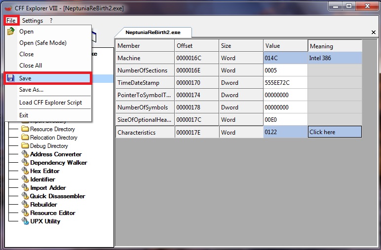This screenshot has width=381, height=250.
Task: Select the NumberOfSections value 0005
Action: click(286, 71)
